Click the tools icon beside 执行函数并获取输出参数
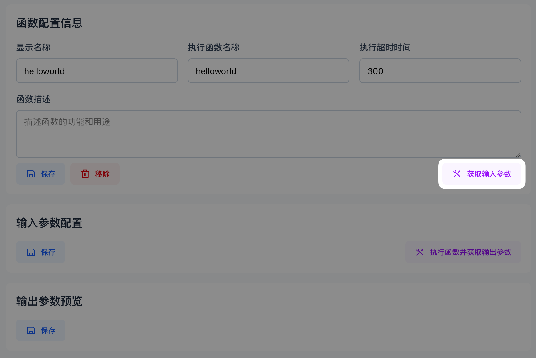The width and height of the screenshot is (536, 358). tap(420, 252)
